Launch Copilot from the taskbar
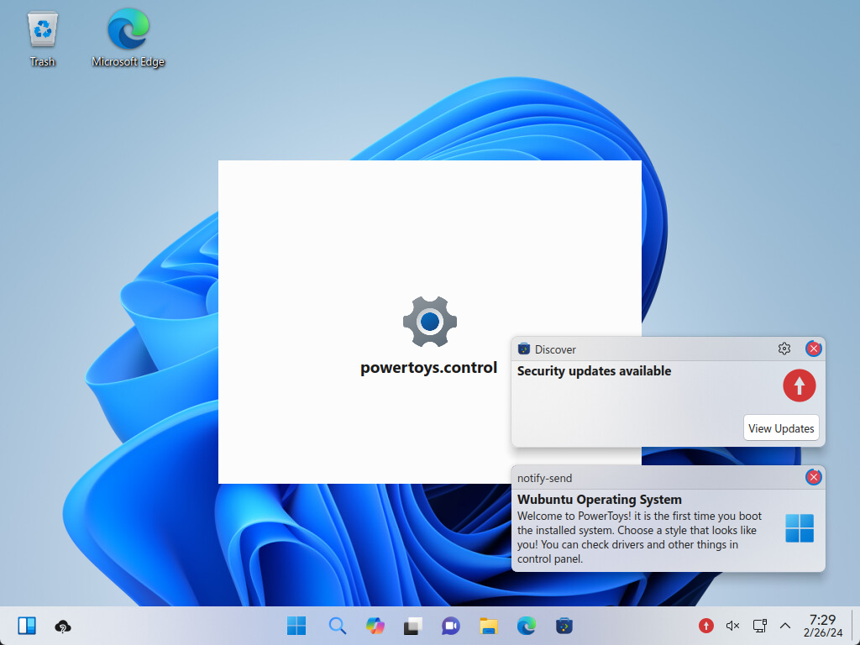Image resolution: width=860 pixels, height=645 pixels. [375, 626]
